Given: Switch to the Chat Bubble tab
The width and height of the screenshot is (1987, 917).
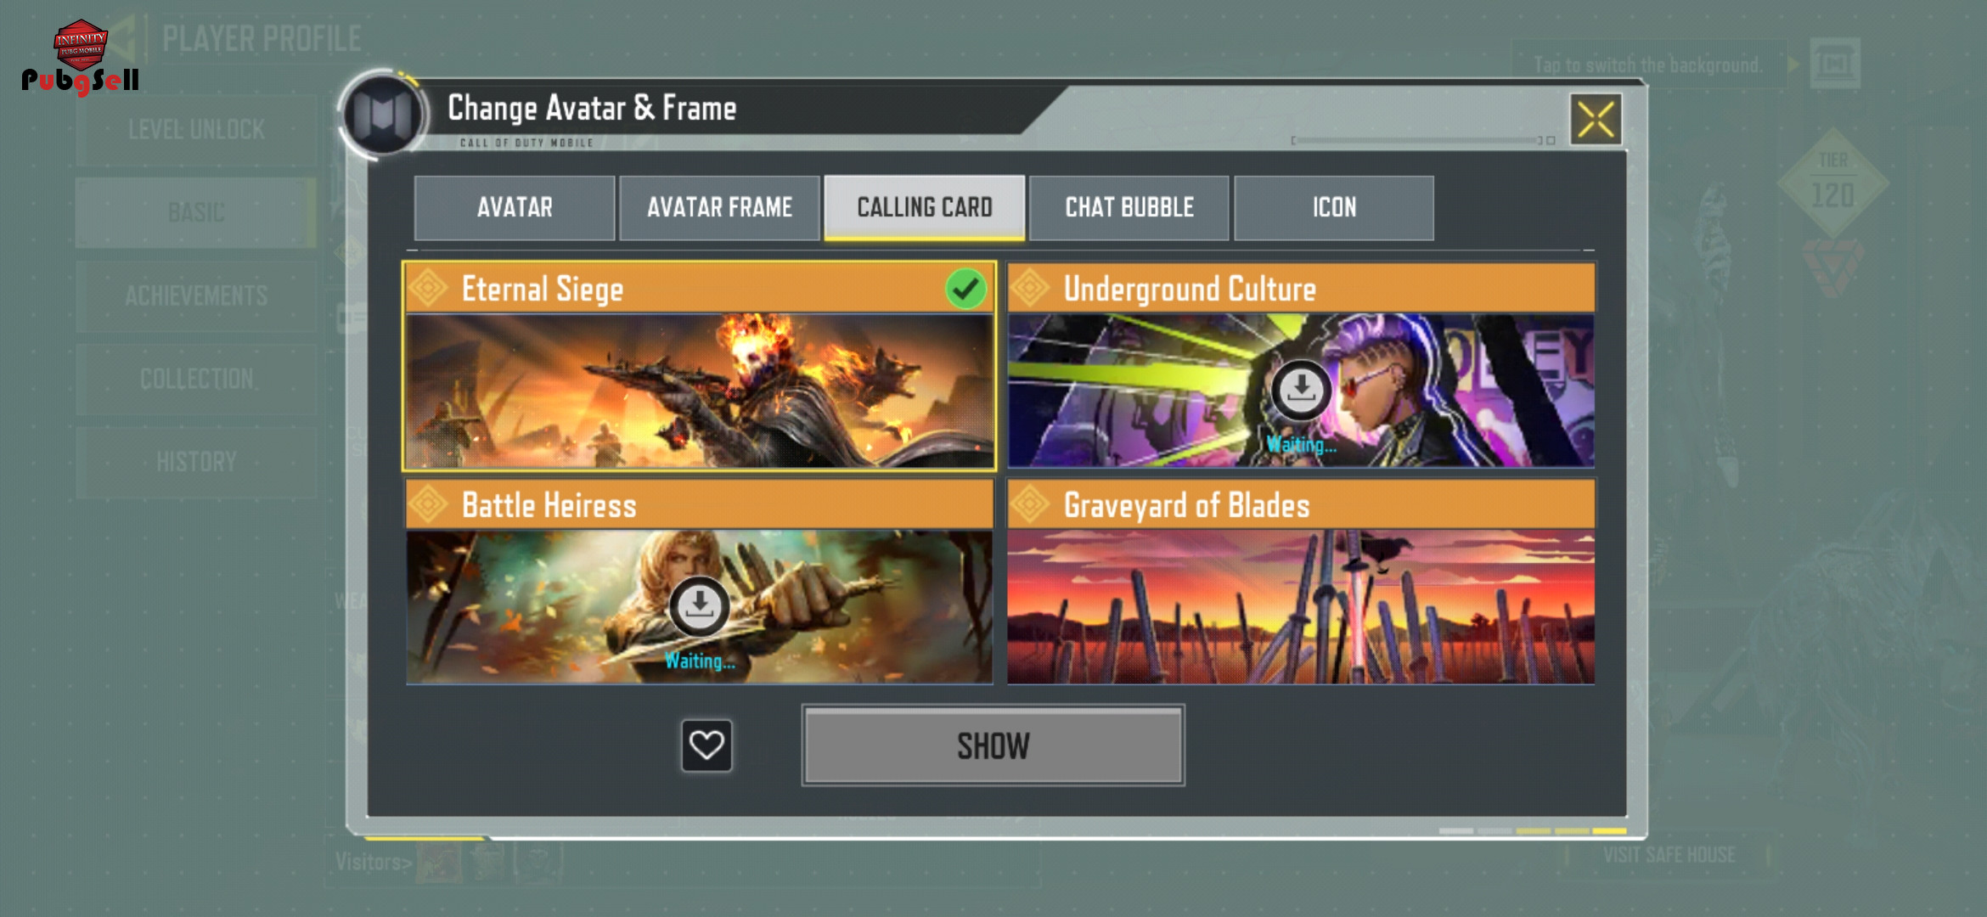Looking at the screenshot, I should (1129, 208).
